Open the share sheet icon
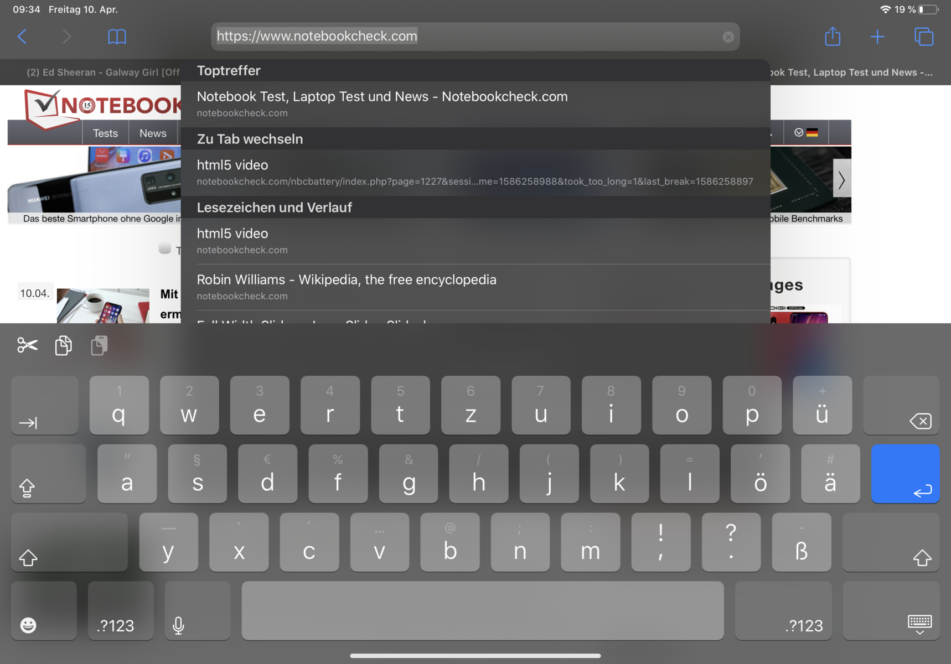 (833, 36)
